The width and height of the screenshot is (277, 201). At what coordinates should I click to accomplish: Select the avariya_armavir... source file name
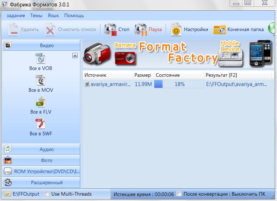point(111,84)
